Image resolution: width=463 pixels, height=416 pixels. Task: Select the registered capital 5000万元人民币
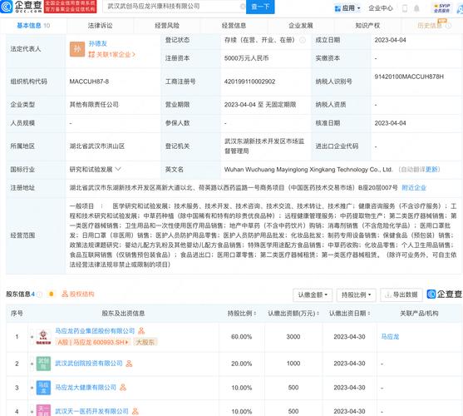[246, 58]
